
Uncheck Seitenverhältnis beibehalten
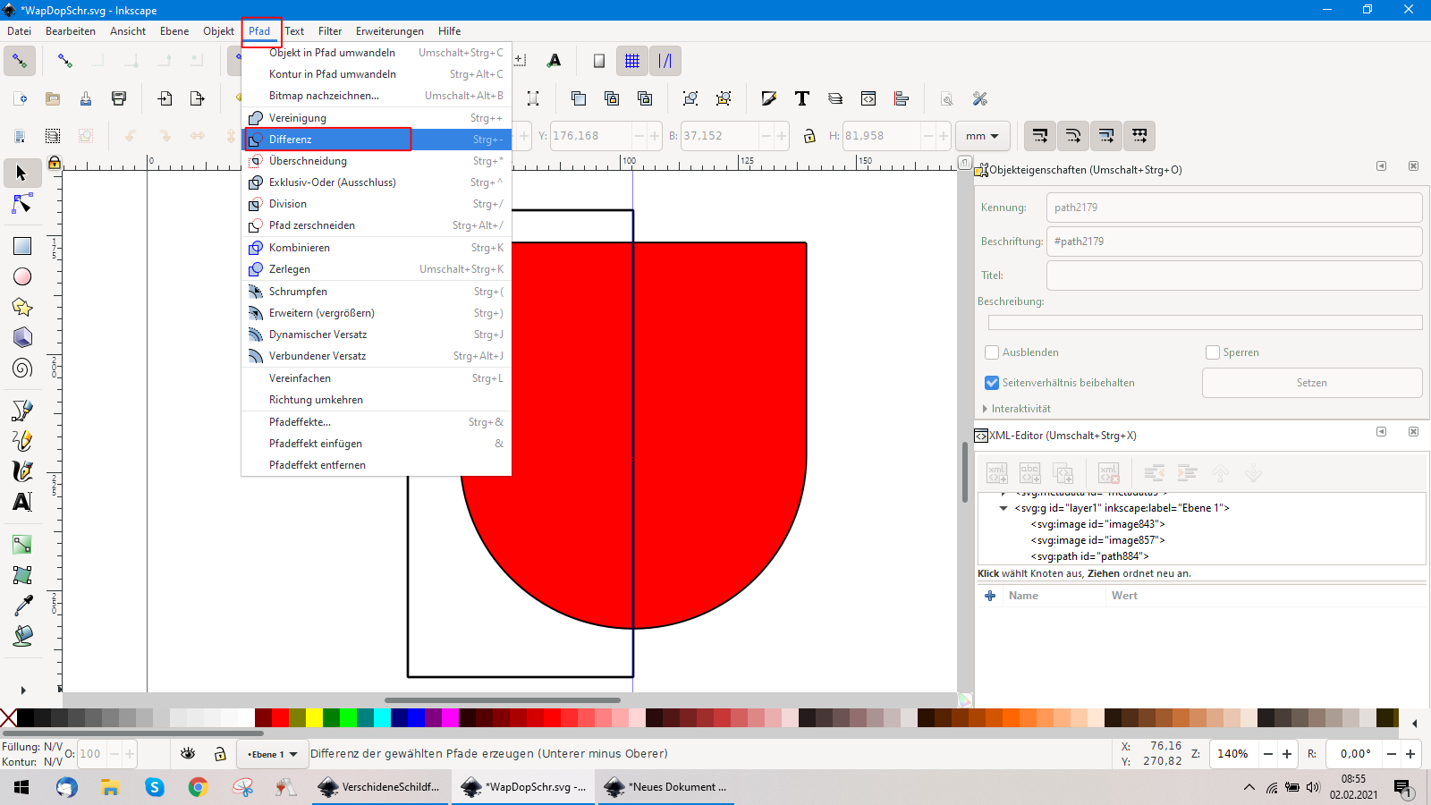[x=992, y=383]
